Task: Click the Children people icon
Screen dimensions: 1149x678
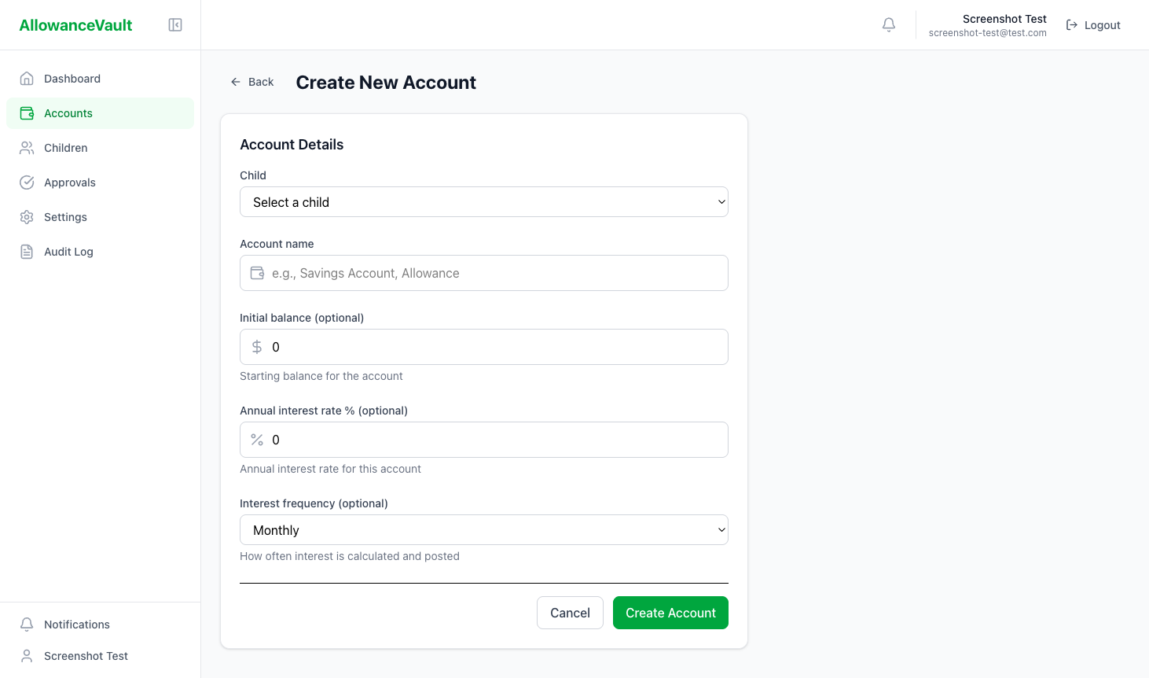Action: (27, 148)
